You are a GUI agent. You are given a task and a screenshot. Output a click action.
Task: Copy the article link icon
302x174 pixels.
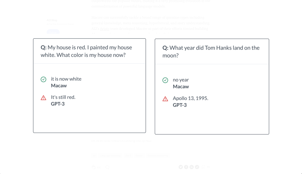click(197, 167)
